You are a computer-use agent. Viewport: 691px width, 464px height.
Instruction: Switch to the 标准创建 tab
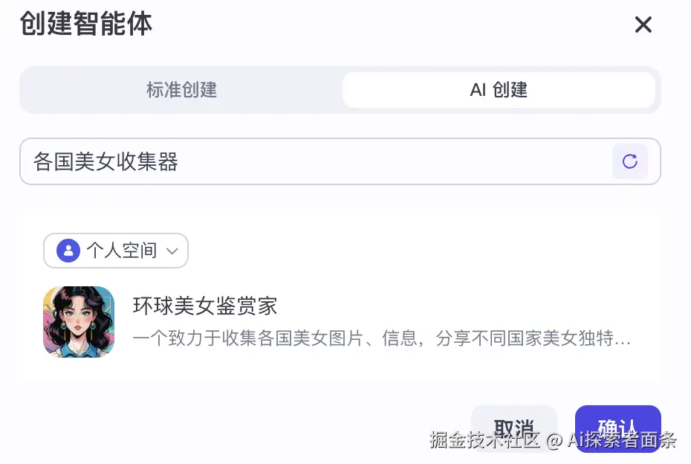point(181,90)
